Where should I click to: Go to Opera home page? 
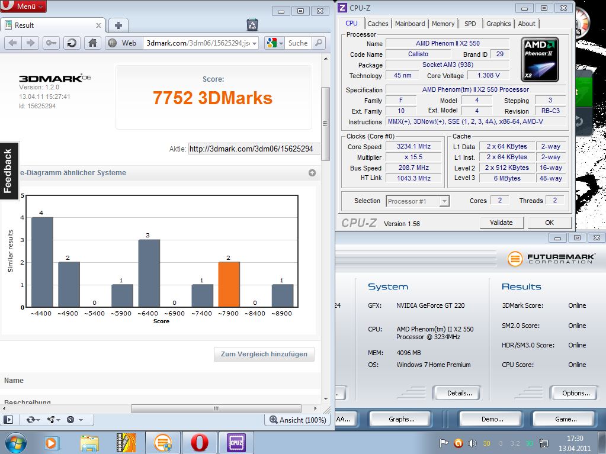tap(93, 43)
